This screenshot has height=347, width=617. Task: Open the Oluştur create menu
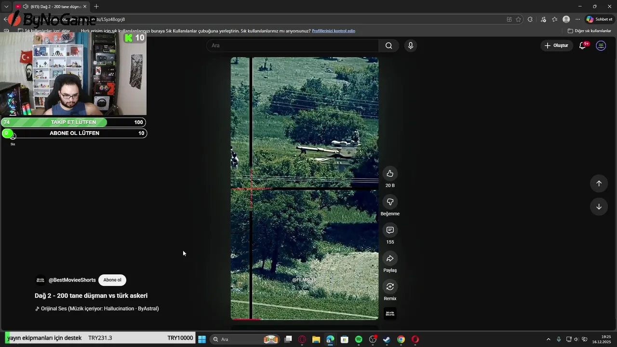pos(556,45)
